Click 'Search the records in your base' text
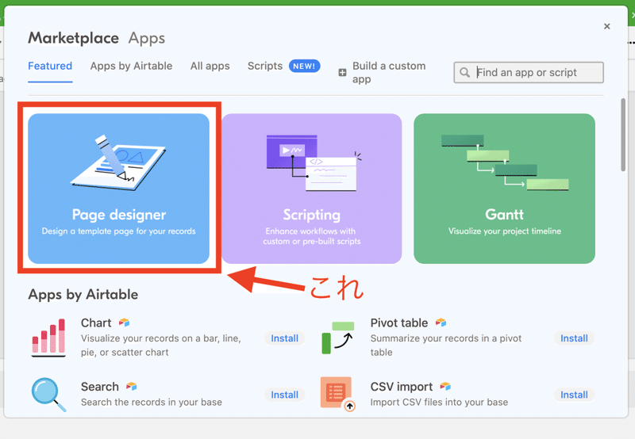 pos(152,402)
